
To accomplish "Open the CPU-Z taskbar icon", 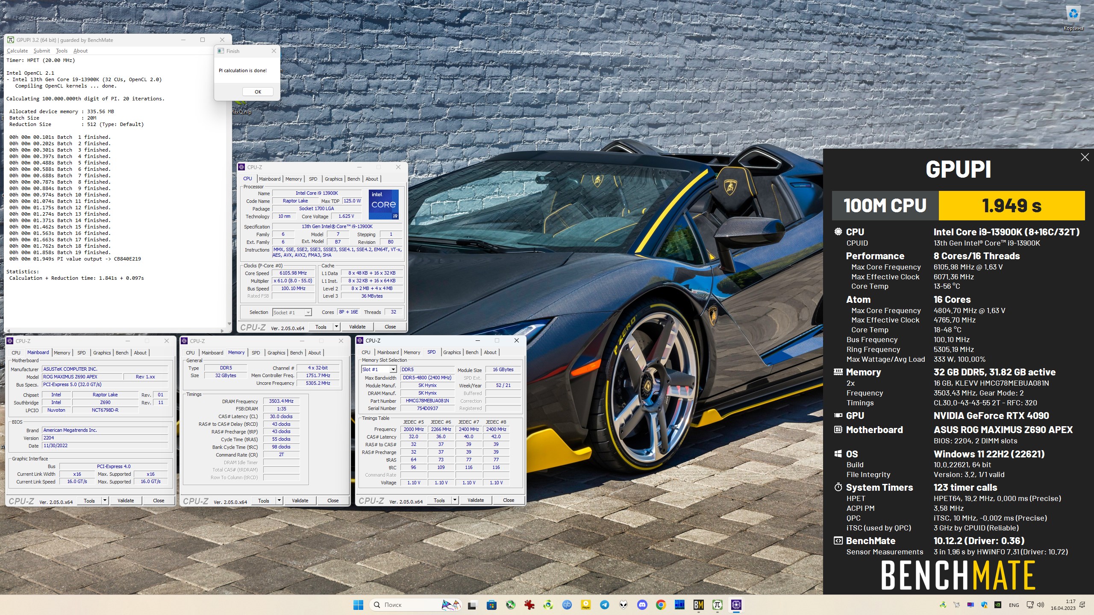I will (736, 605).
